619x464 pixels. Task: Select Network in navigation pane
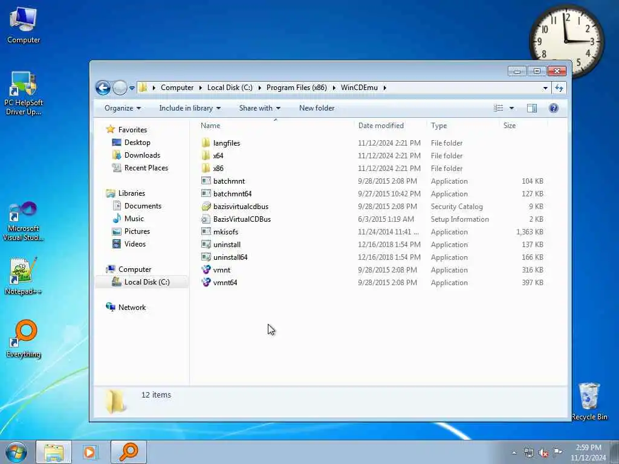(x=132, y=308)
